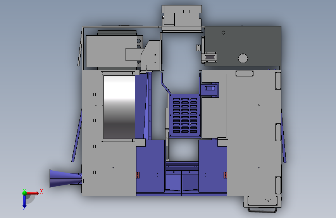This screenshot has width=336, height=218.
Task: Click the blue Z axis arrow on triad
Action: [24, 202]
